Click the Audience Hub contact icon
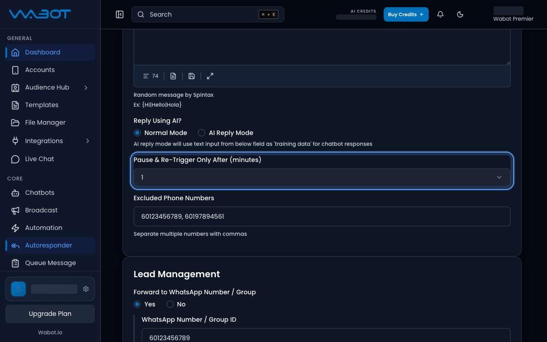This screenshot has height=342, width=547. click(15, 87)
